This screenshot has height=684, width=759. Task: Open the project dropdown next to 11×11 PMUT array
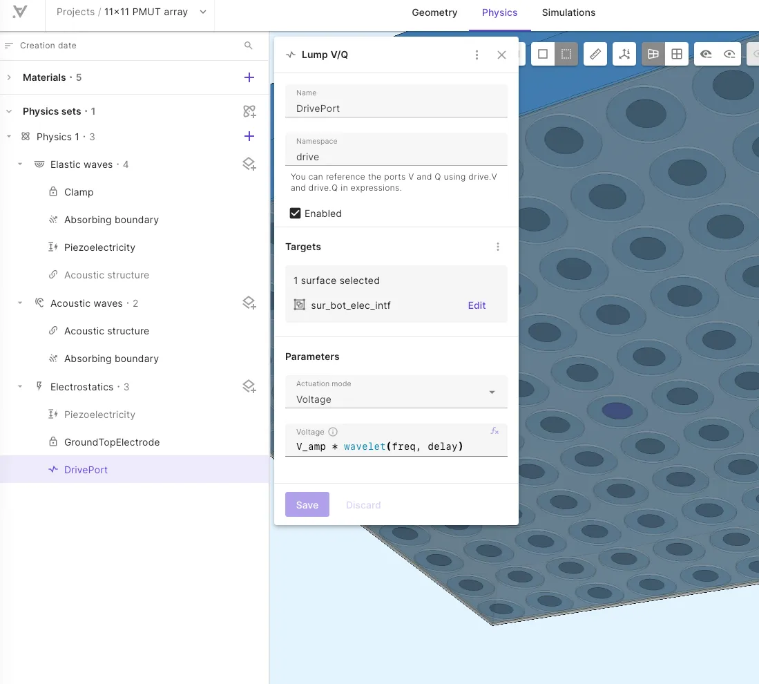click(x=203, y=12)
